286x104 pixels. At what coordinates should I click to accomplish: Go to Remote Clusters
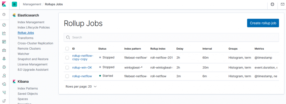point(29,49)
